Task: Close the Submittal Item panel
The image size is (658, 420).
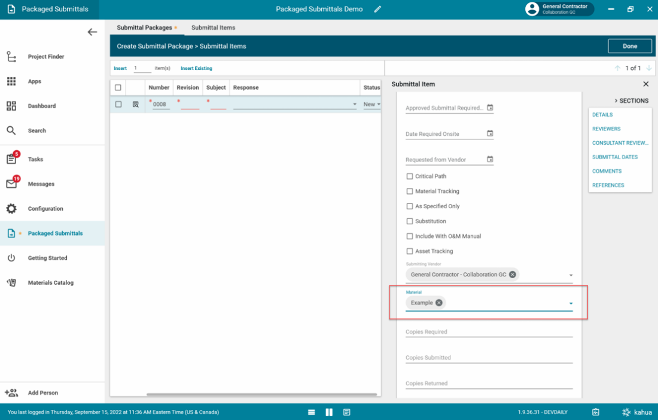Action: pos(645,84)
